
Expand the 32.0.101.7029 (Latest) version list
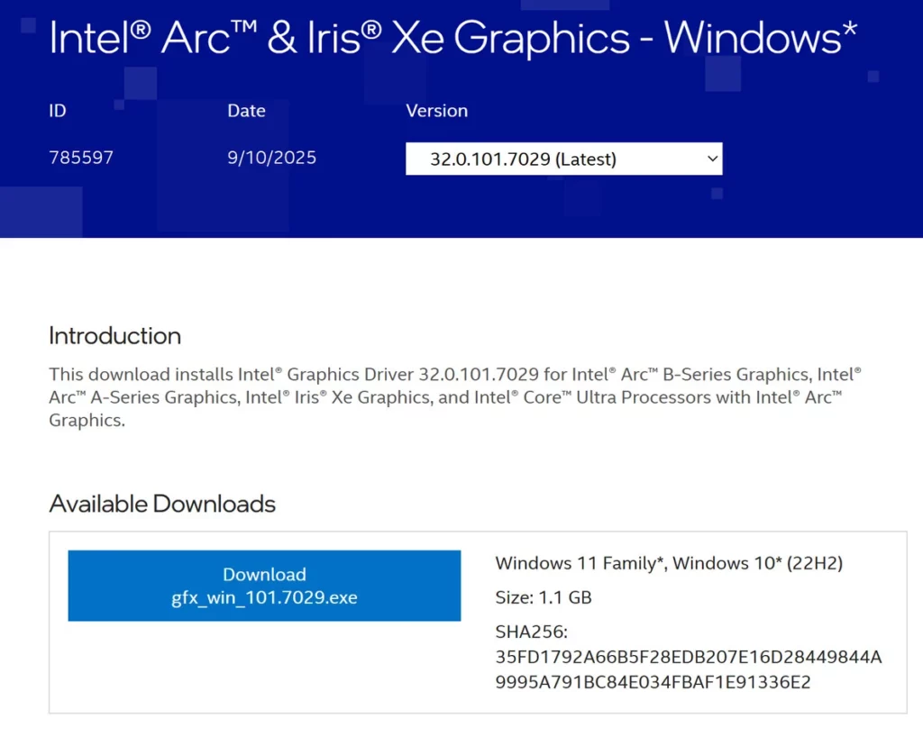(564, 159)
